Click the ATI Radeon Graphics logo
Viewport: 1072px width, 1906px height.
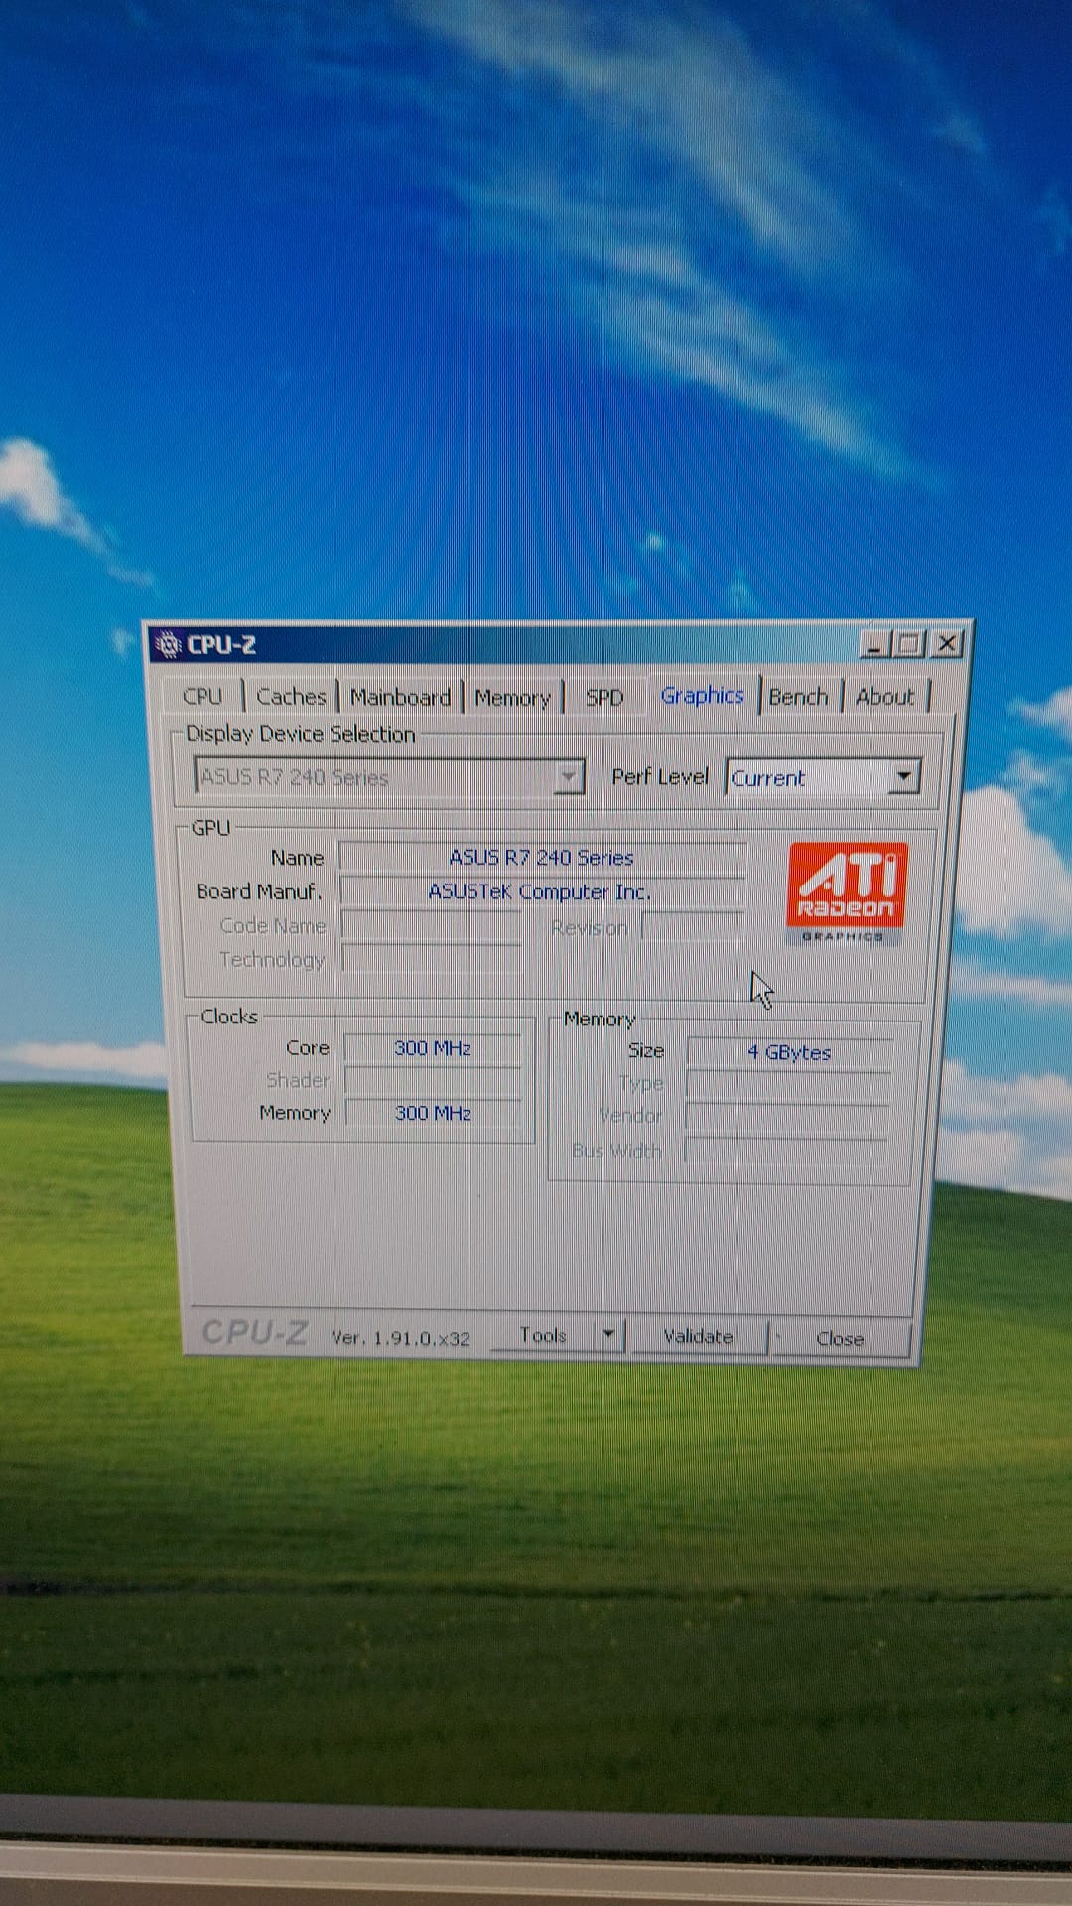pyautogui.click(x=847, y=892)
